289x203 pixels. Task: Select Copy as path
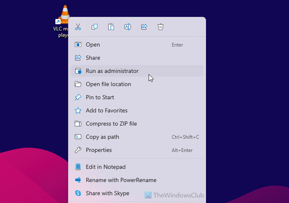point(137,137)
